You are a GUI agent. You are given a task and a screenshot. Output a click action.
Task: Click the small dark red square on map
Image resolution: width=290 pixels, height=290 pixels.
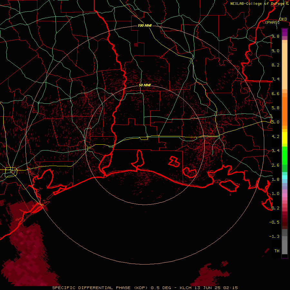click(x=136, y=45)
